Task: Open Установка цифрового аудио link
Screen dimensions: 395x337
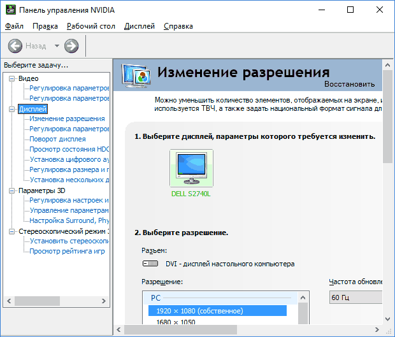Action: 69,159
